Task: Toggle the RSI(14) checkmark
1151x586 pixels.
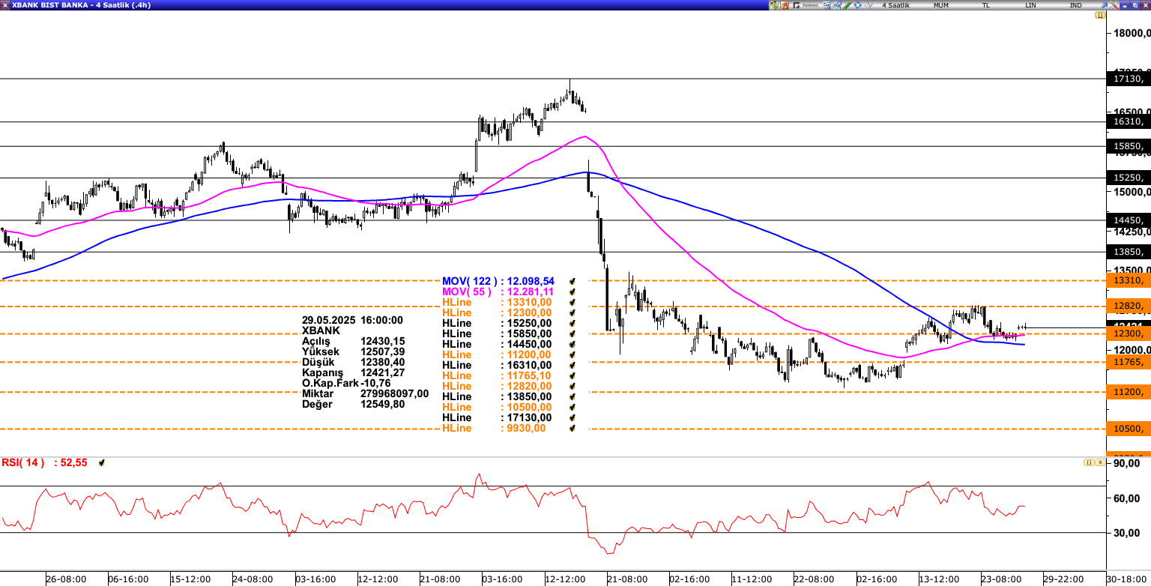Action: pos(102,463)
